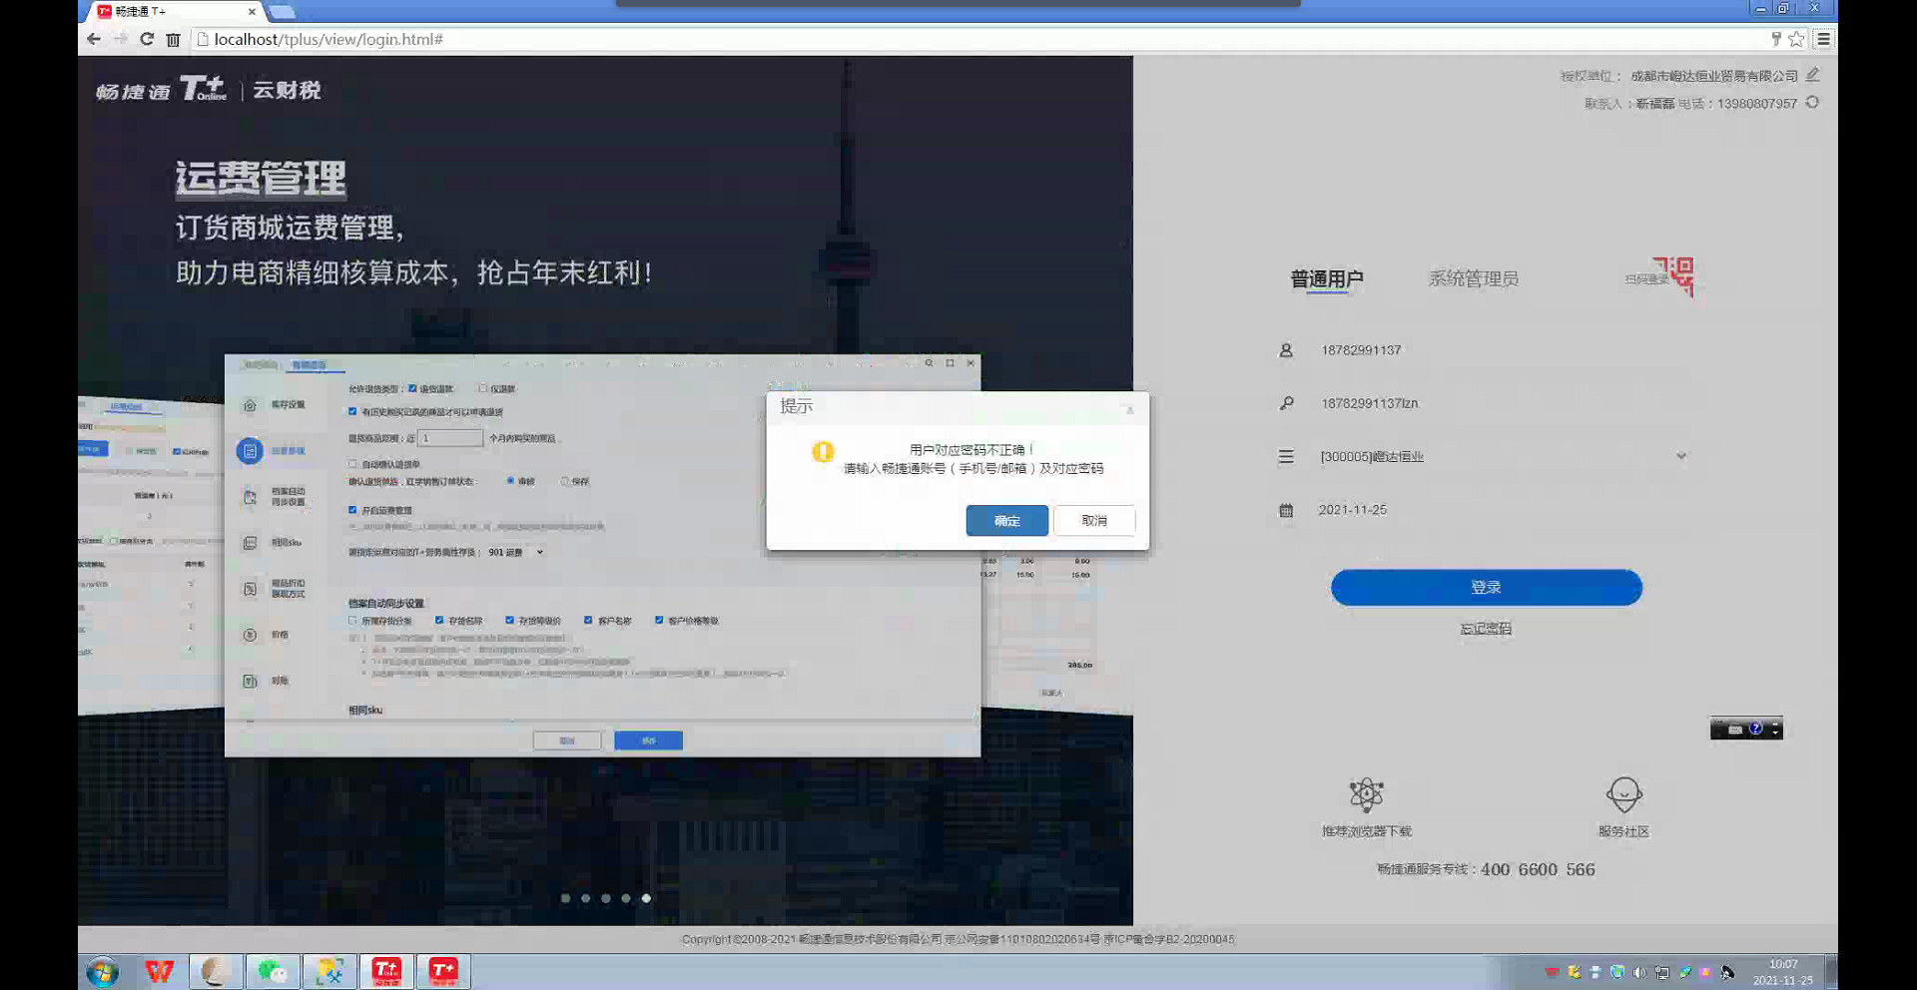Click the password key icon
The height and width of the screenshot is (990, 1917).
[x=1286, y=403]
